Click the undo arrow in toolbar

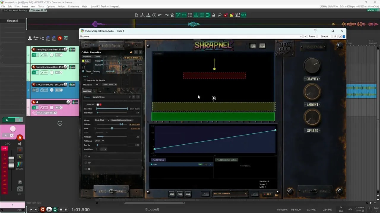(160, 15)
